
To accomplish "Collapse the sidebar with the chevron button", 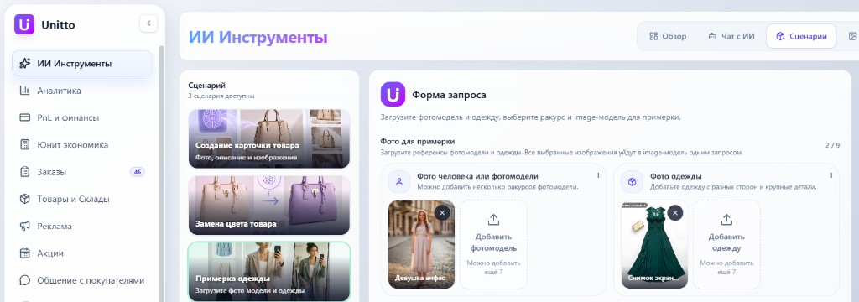I will tap(148, 23).
